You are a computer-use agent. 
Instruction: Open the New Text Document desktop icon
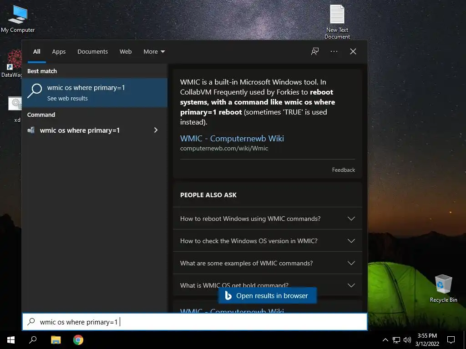[337, 21]
